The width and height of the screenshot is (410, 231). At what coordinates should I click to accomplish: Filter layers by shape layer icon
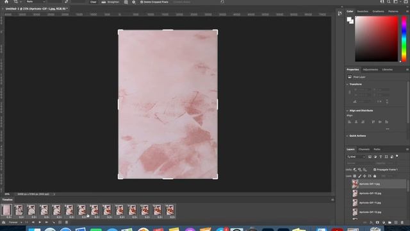[386, 157]
